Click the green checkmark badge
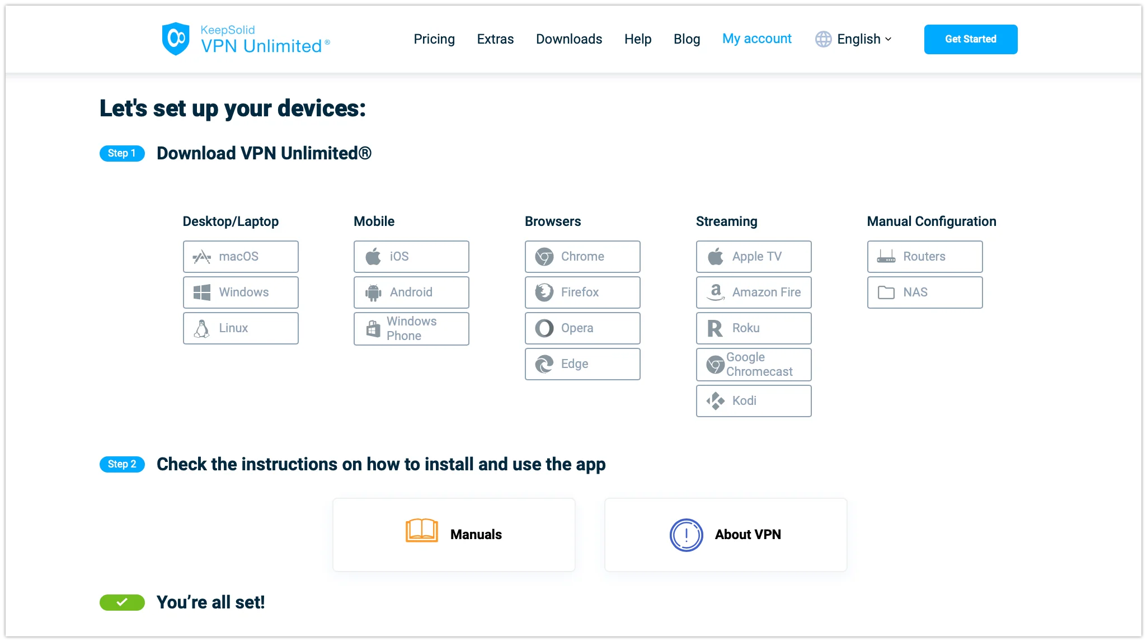 [122, 602]
